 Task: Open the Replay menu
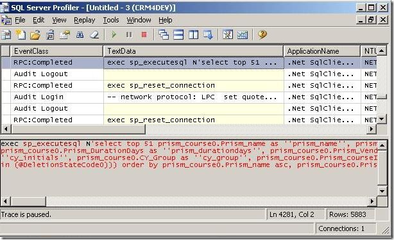(85, 20)
